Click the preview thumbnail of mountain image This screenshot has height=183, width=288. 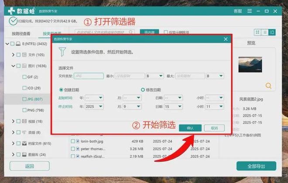(250, 64)
